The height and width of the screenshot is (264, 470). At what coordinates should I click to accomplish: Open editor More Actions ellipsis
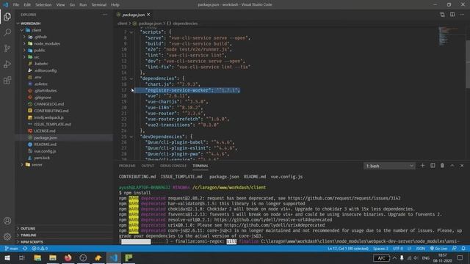(462, 15)
